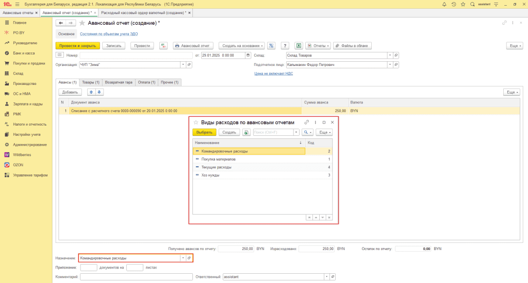Click the move row up arrow
The height and width of the screenshot is (283, 528).
(x=92, y=92)
